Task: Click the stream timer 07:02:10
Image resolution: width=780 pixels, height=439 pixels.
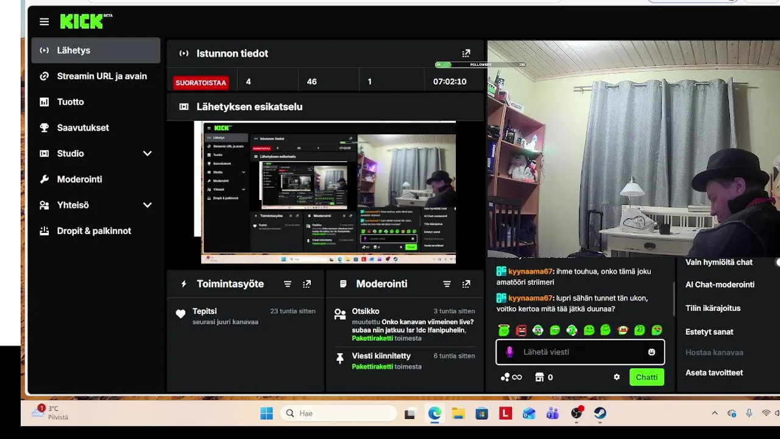Action: click(x=450, y=82)
